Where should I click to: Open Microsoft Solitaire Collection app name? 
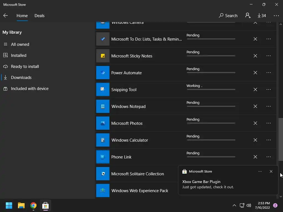138,174
